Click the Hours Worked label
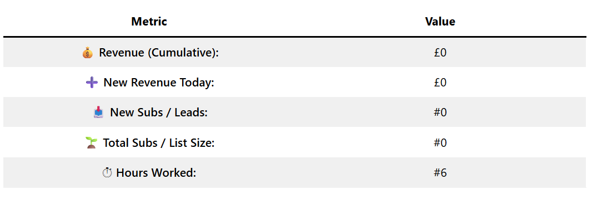 [156, 173]
